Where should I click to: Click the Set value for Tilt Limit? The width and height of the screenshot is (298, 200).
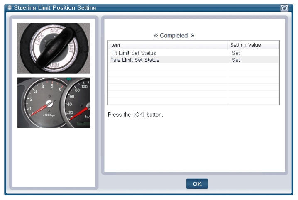pyautogui.click(x=236, y=53)
